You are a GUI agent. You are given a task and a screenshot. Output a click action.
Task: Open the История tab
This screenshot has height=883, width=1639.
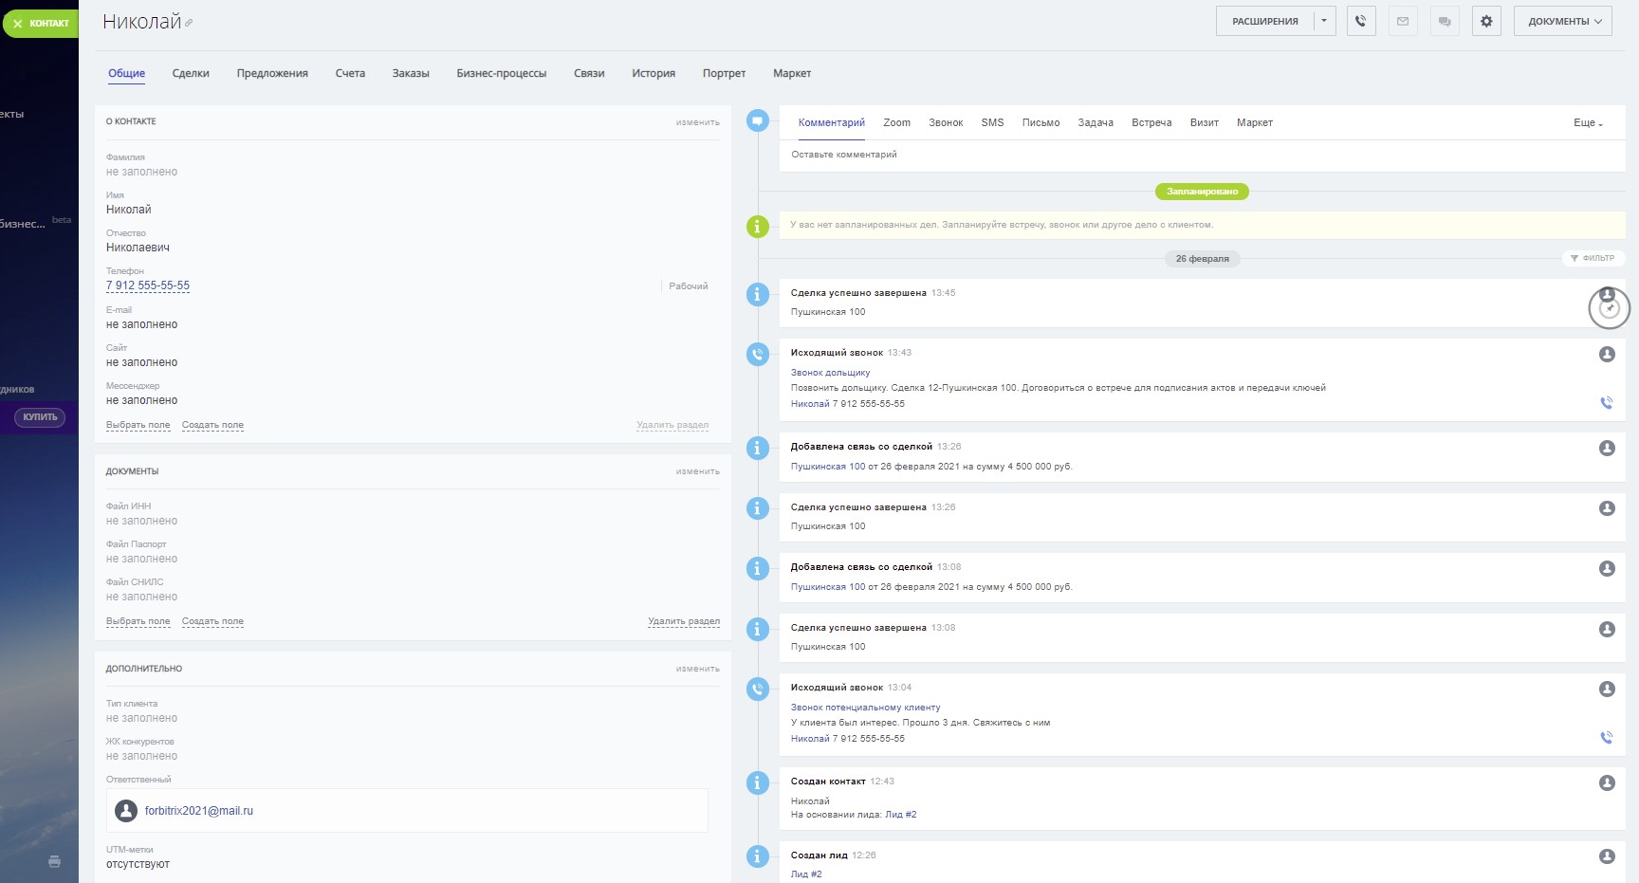[x=654, y=73]
